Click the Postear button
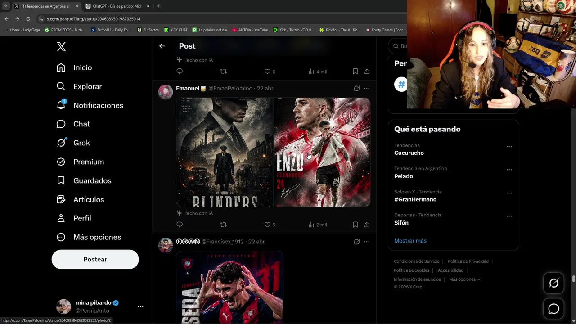This screenshot has width=576, height=324. click(x=95, y=259)
